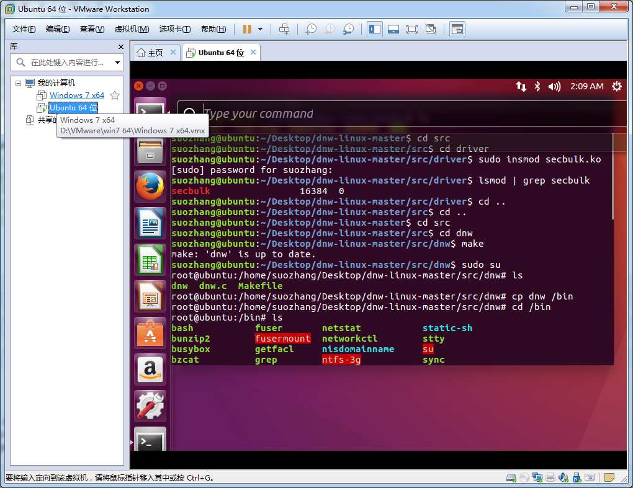The width and height of the screenshot is (633, 488).
Task: Toggle the thumbnail bar view button
Action: tap(393, 29)
